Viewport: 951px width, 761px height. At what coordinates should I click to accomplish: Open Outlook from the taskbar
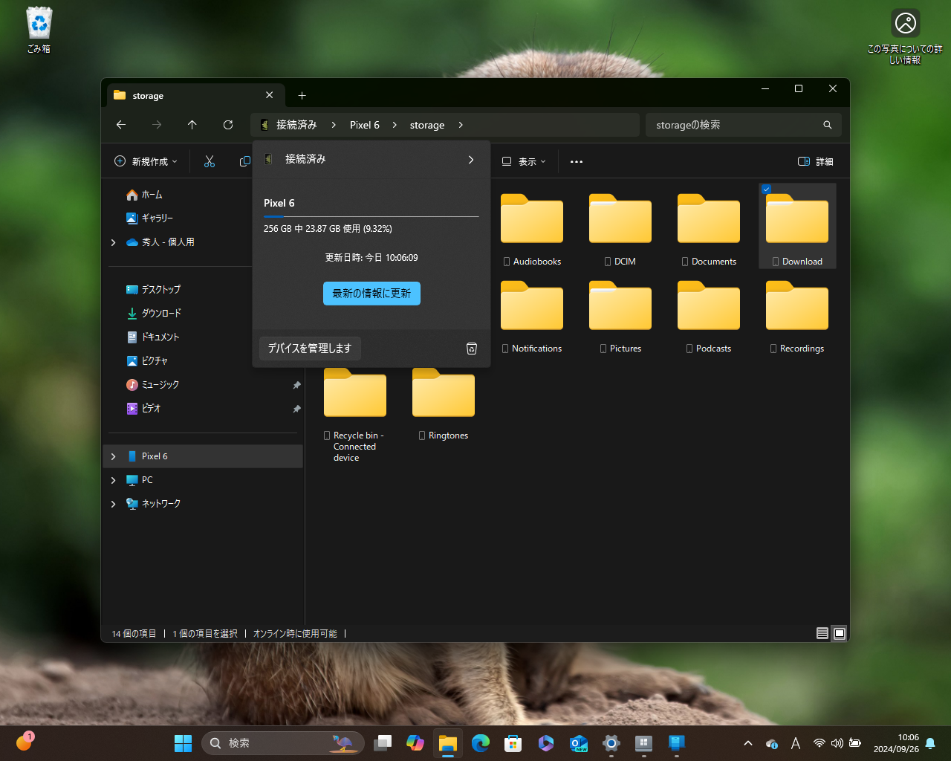(x=579, y=743)
